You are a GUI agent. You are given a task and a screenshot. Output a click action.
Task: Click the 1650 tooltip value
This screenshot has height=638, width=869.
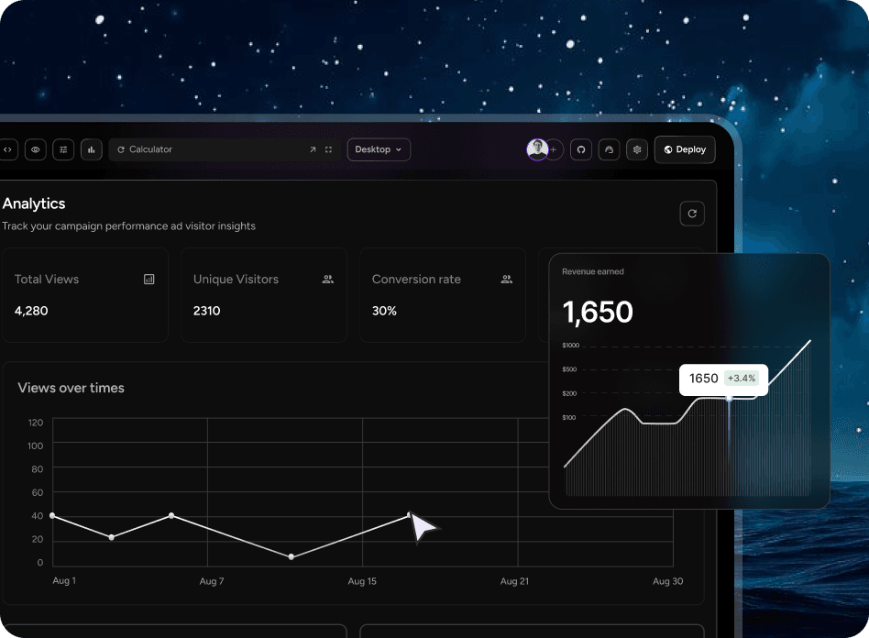click(x=703, y=379)
